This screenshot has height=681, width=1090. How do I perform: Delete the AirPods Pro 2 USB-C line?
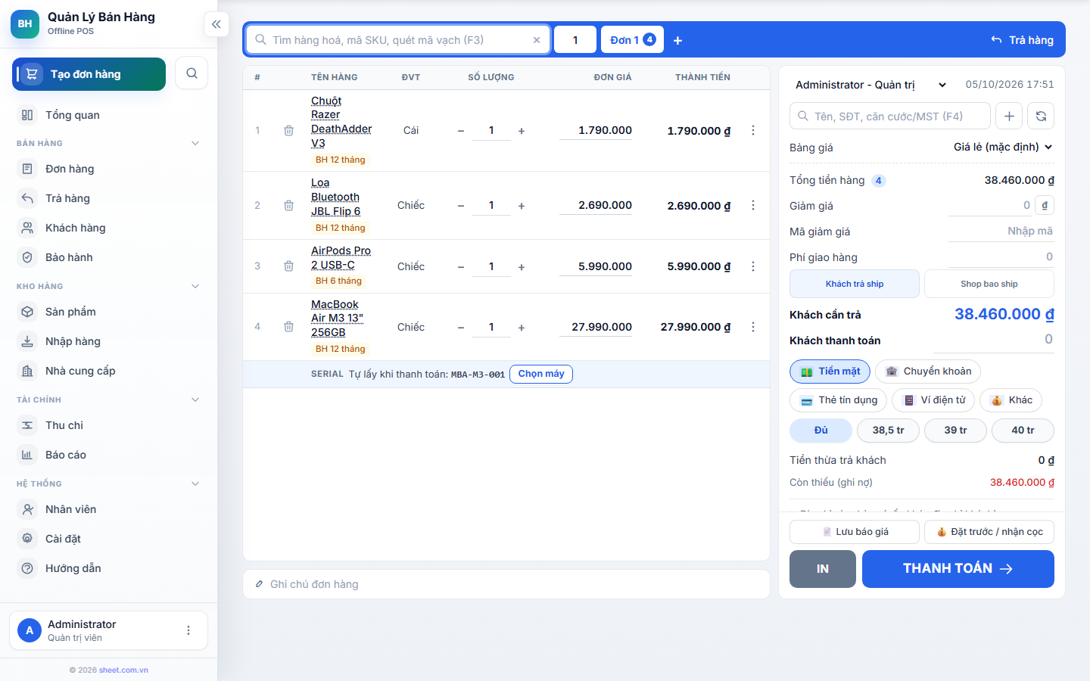tap(288, 266)
